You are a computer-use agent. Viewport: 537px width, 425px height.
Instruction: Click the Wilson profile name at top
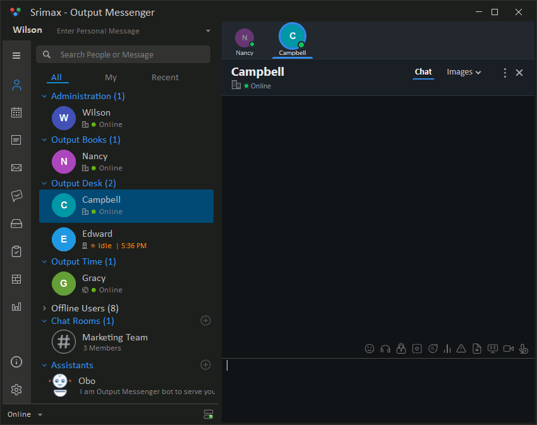(x=27, y=30)
